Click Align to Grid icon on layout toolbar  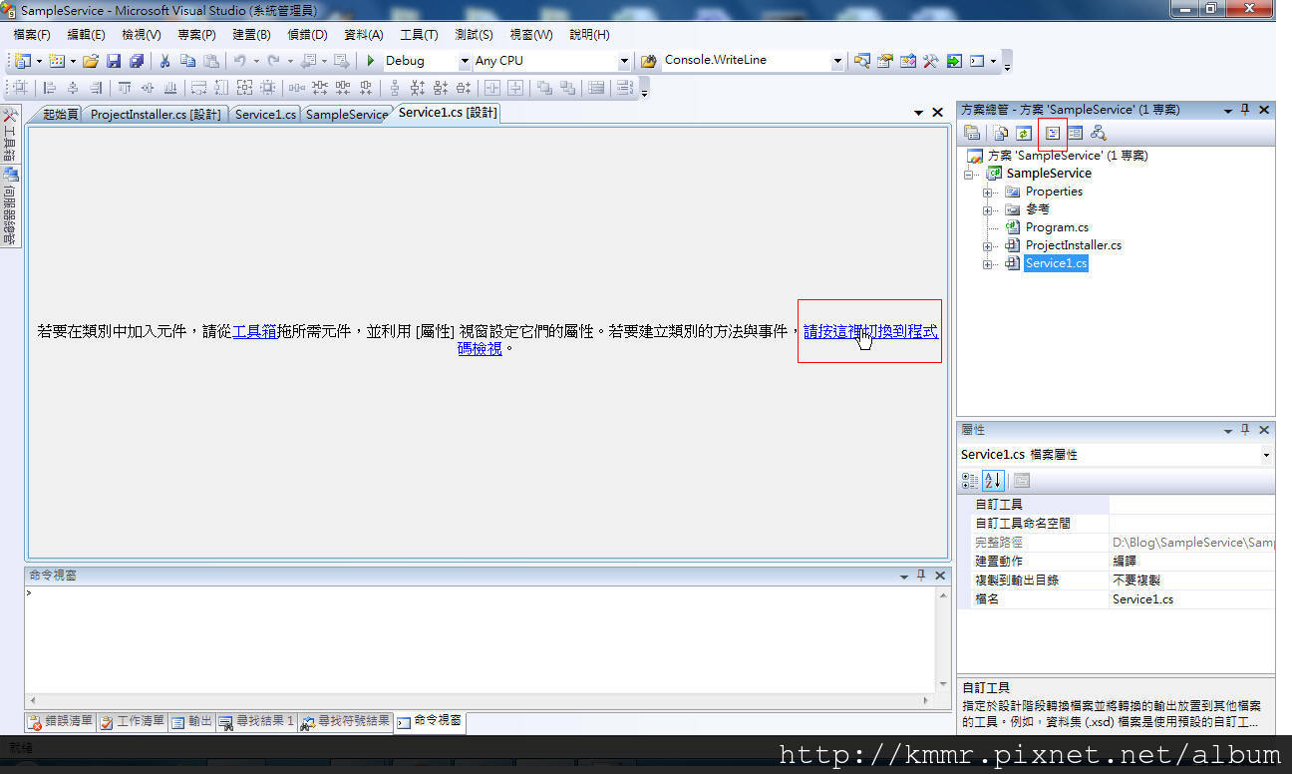click(20, 88)
